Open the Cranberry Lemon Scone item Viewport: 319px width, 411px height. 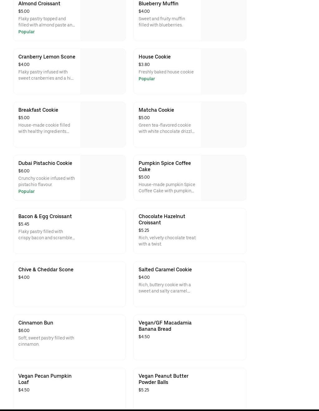(47, 57)
